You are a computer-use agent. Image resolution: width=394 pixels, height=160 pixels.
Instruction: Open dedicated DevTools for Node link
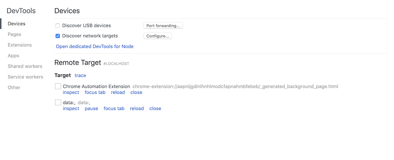coord(95,47)
